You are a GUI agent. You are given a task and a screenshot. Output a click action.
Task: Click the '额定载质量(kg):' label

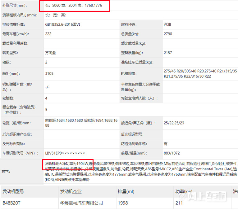pos(134,43)
